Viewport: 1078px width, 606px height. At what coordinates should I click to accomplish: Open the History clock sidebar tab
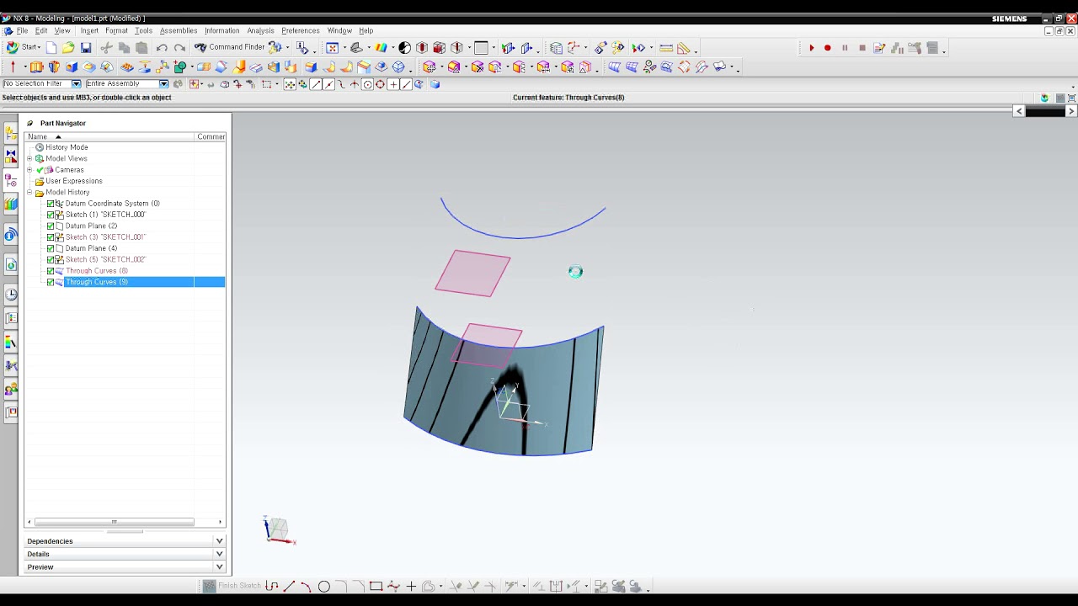coord(11,294)
